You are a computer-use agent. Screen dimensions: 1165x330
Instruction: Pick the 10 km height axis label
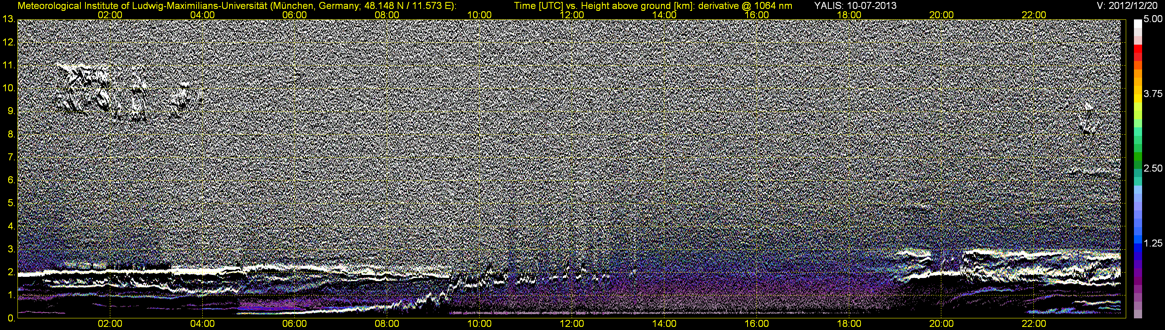[x=9, y=88]
